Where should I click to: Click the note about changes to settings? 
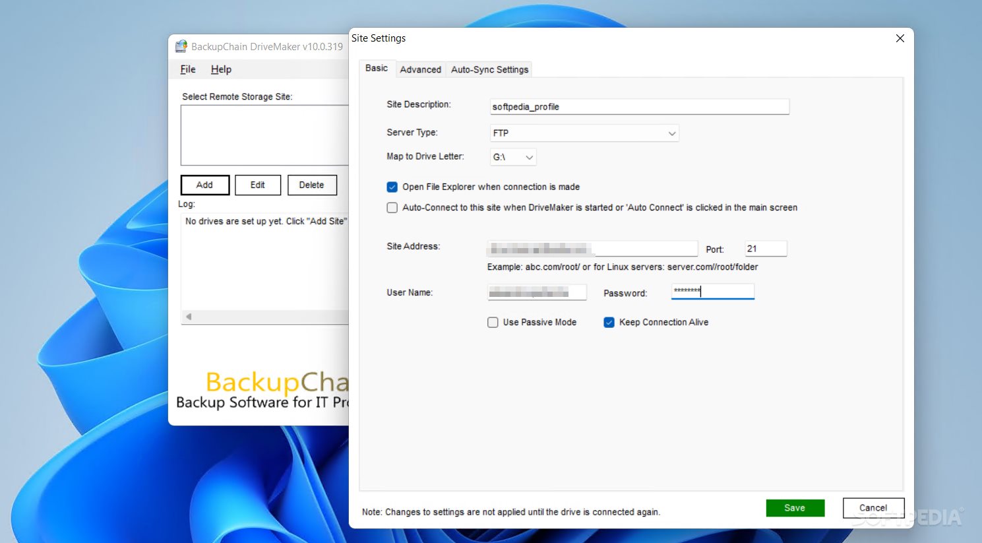pyautogui.click(x=511, y=512)
